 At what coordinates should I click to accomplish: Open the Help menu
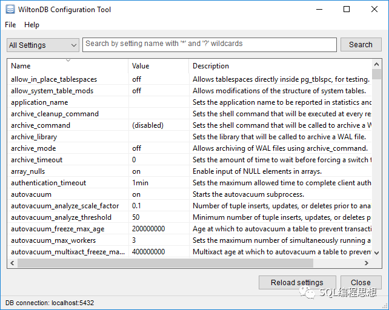32,25
